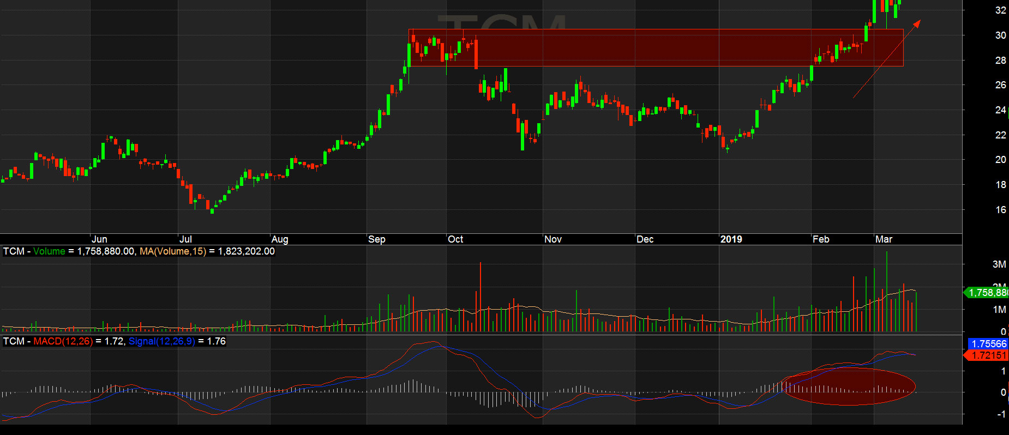
Task: Click the red 1.72151 MACD value tag
Action: (987, 355)
